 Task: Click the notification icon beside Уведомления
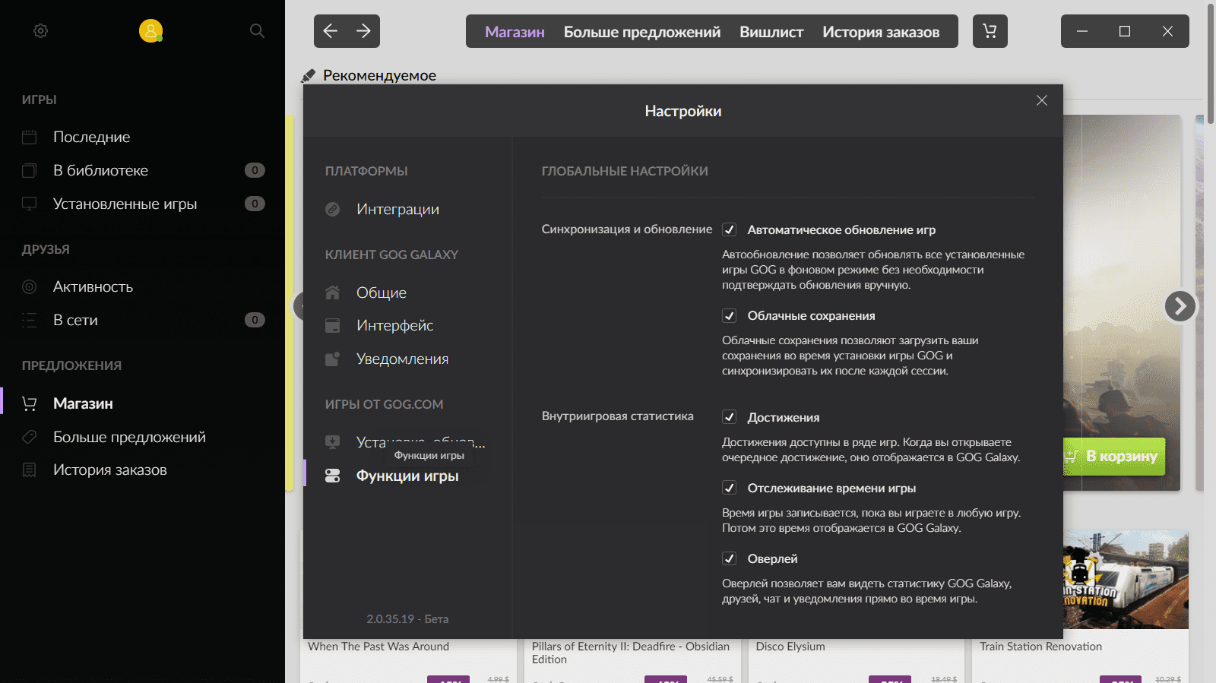[x=333, y=359]
